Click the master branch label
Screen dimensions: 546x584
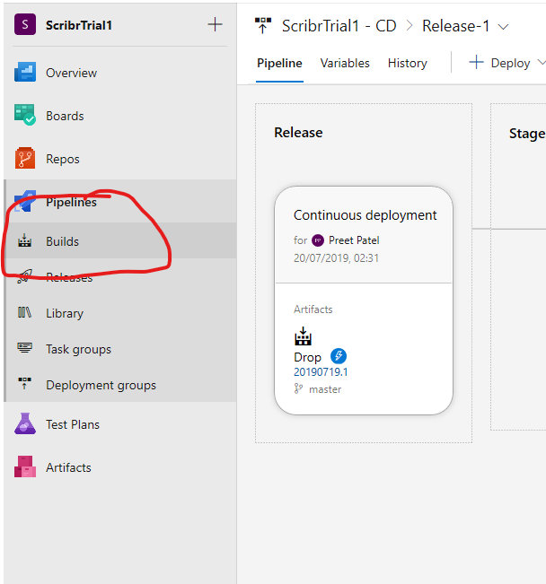[x=325, y=388]
